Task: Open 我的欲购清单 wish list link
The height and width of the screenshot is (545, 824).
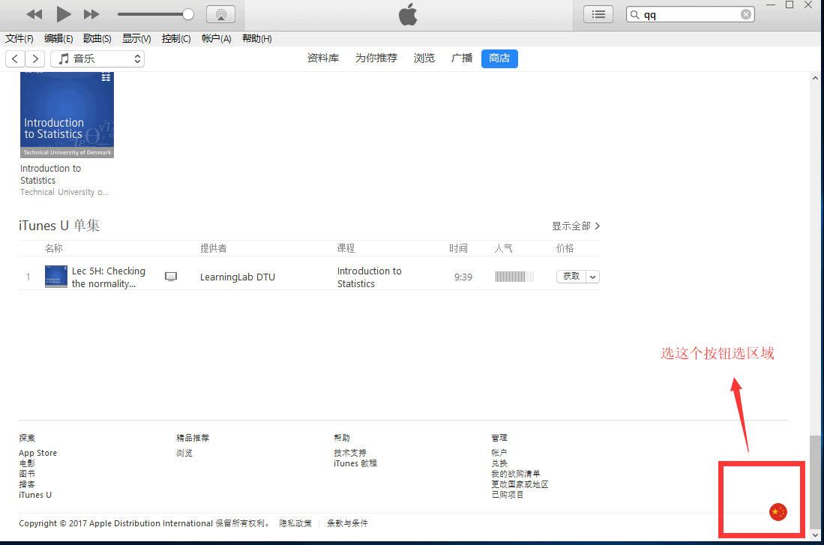Action: [516, 474]
